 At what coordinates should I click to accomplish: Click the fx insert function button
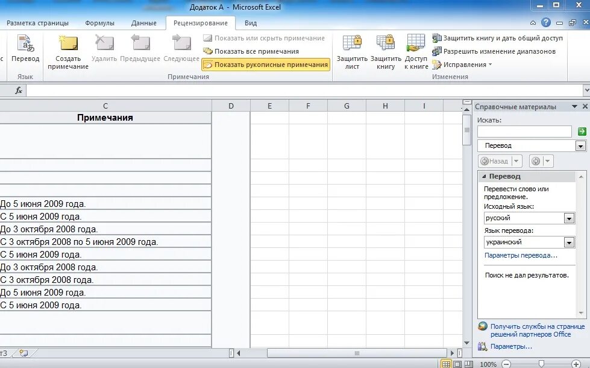pos(19,90)
